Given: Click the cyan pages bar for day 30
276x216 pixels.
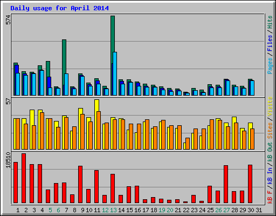Looking at the screenshot, I should tap(252, 88).
